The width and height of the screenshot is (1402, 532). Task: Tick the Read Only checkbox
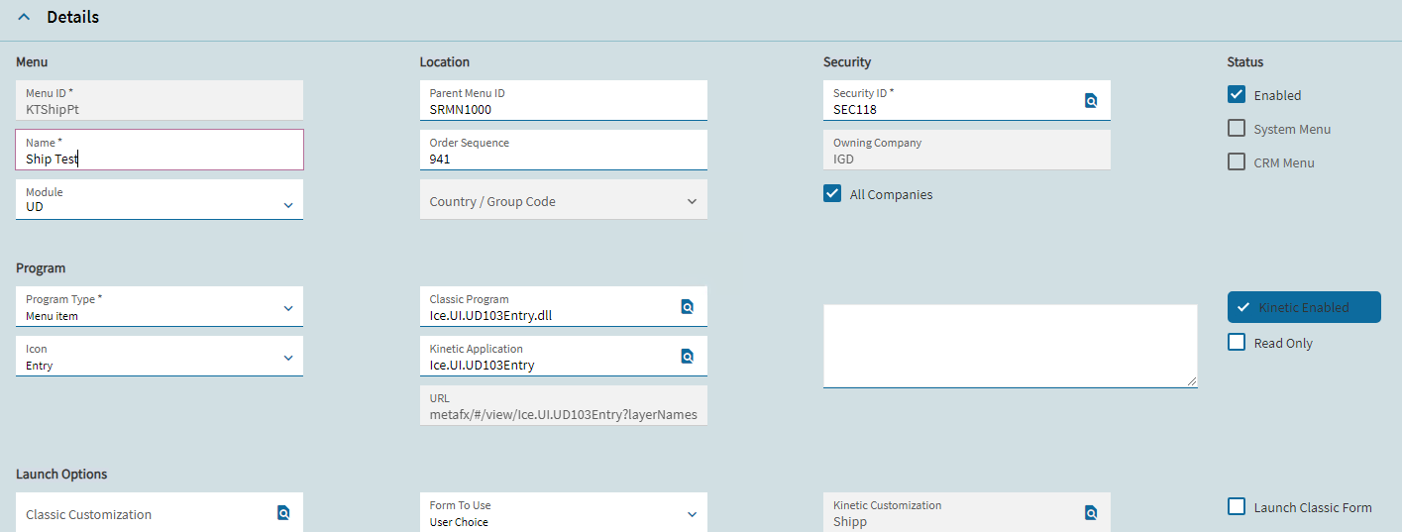coord(1237,343)
